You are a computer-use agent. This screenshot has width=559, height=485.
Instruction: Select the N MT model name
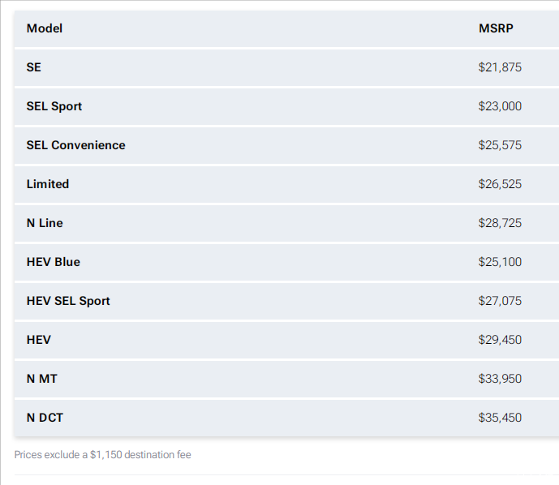click(x=41, y=379)
